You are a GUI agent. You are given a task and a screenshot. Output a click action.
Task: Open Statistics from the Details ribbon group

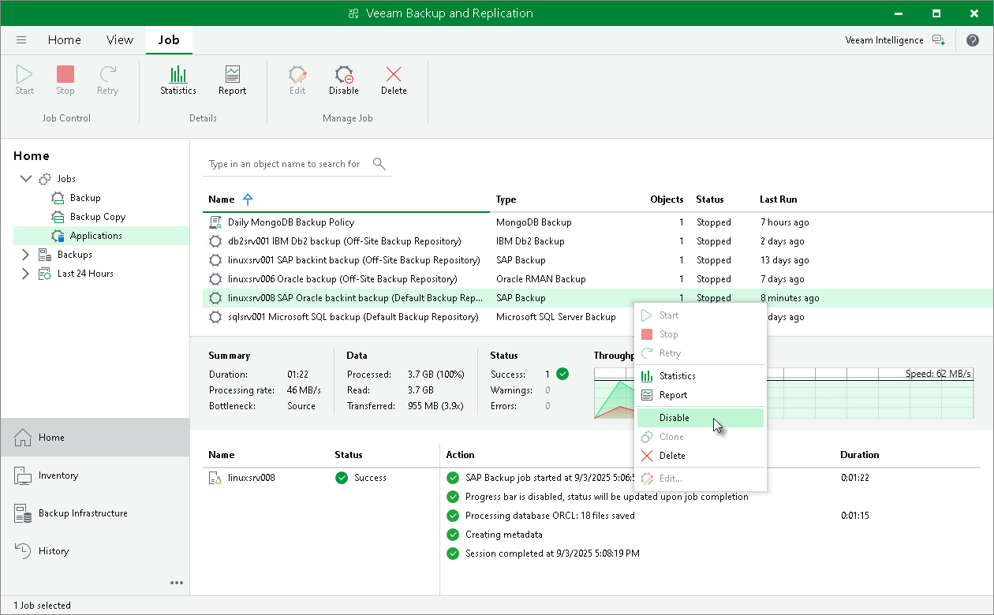click(x=177, y=79)
